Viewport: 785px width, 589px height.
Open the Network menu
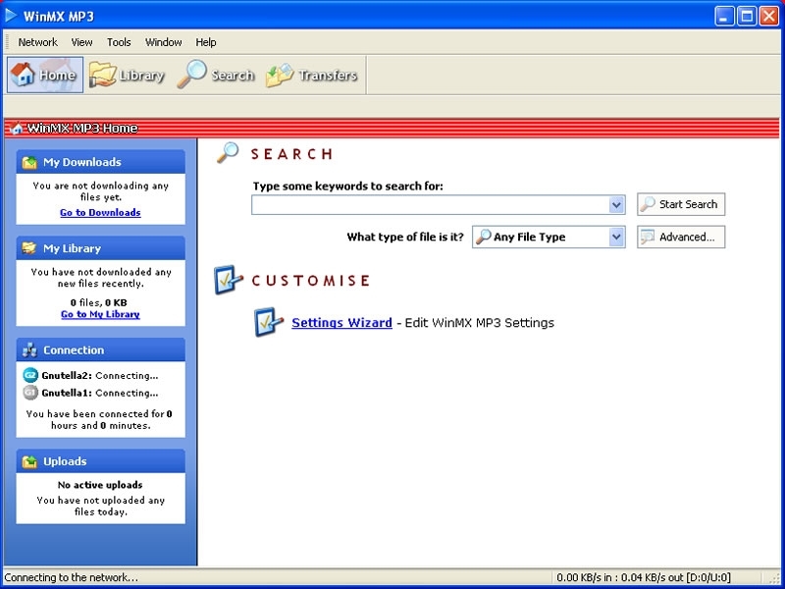[x=37, y=42]
